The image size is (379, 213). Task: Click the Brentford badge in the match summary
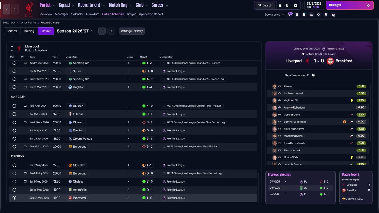point(330,61)
